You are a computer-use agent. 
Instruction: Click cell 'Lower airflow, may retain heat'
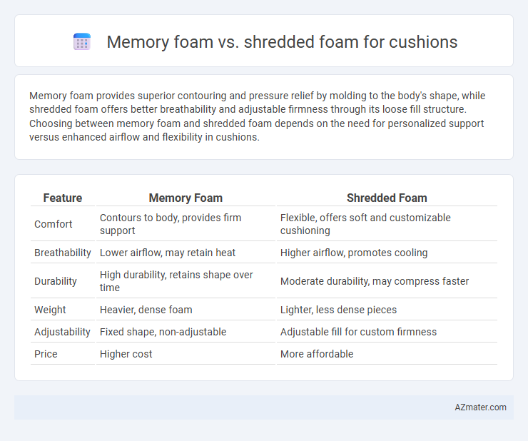186,253
